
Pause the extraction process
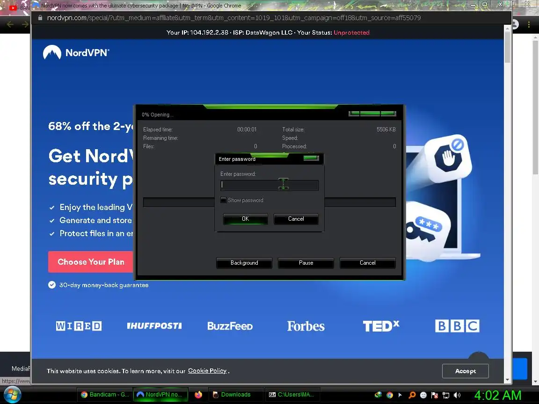306,263
